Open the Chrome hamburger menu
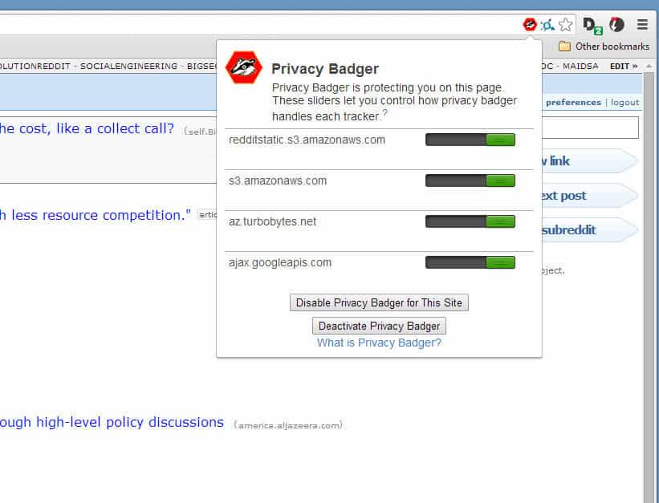 642,24
